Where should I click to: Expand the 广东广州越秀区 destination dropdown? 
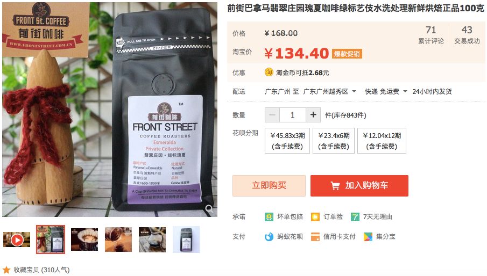(x=354, y=91)
